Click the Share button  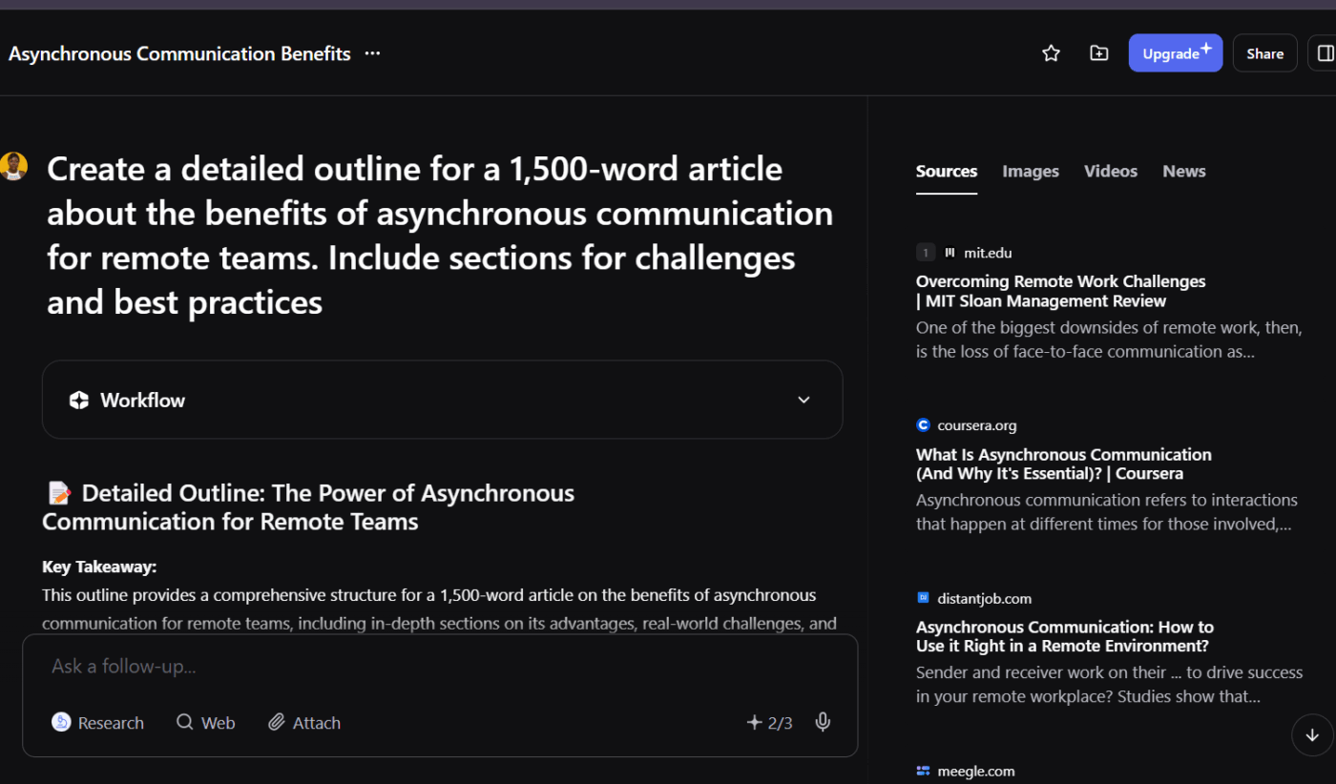(x=1264, y=52)
